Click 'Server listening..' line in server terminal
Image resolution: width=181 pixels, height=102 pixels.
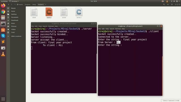(x=43, y=37)
